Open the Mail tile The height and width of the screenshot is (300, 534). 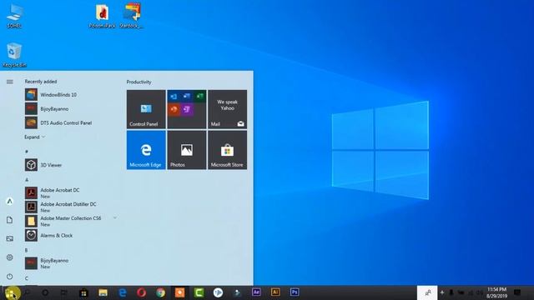click(x=228, y=109)
